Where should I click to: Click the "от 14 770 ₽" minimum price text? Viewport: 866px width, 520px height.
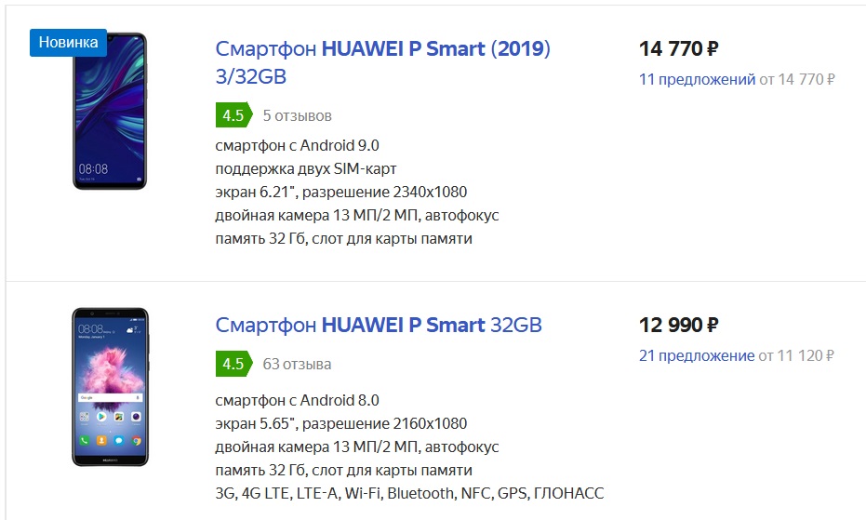click(x=797, y=79)
